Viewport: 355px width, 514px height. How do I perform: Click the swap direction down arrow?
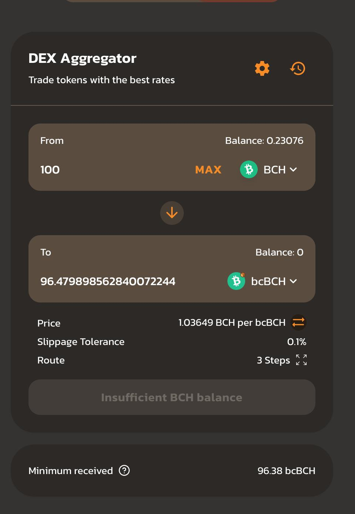coord(172,213)
